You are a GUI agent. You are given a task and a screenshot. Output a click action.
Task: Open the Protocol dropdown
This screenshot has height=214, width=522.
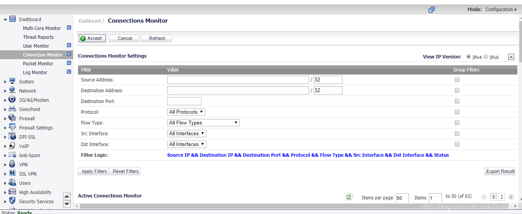(x=186, y=112)
